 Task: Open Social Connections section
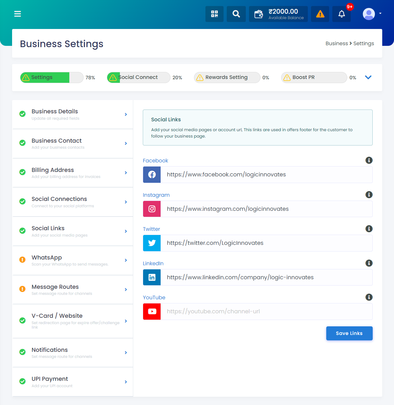click(x=73, y=202)
